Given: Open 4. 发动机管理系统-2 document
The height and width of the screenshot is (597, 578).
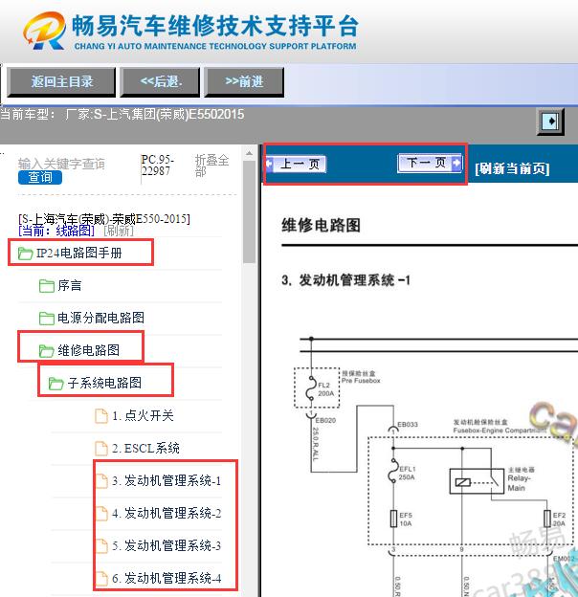Looking at the screenshot, I should tap(167, 513).
